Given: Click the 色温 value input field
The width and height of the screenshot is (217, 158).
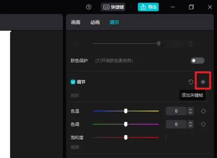Looking at the screenshot, I should pyautogui.click(x=176, y=111).
